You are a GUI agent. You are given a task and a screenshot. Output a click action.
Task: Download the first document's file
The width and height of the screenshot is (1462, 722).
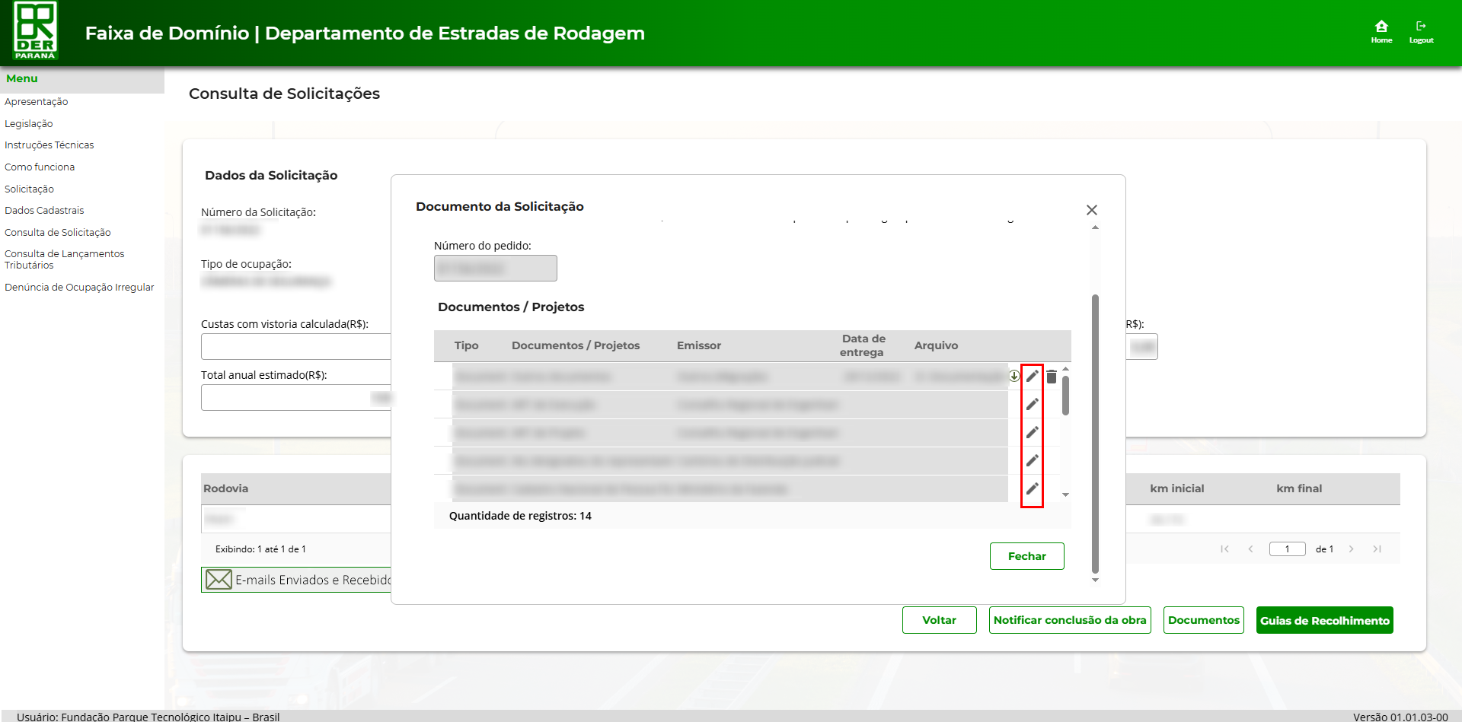pos(1014,376)
